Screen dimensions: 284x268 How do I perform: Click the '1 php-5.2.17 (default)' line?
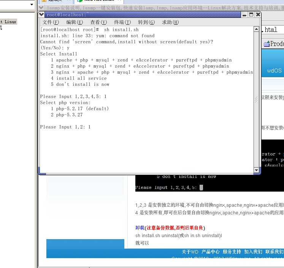pyautogui.click(x=80, y=109)
